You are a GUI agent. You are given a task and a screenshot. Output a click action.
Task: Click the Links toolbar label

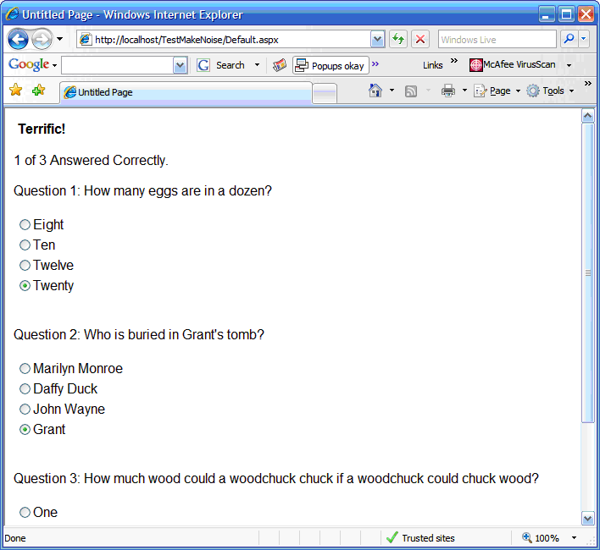[x=433, y=65]
